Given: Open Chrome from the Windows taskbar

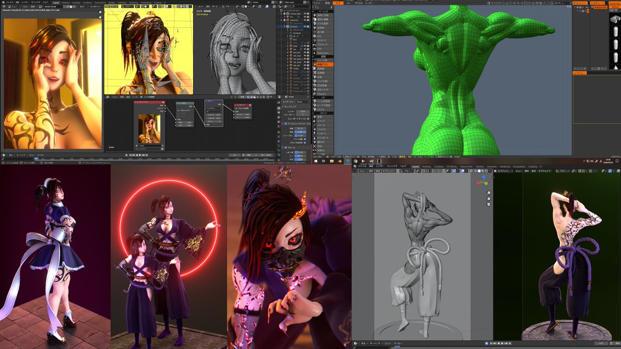Looking at the screenshot, I should pos(355,161).
